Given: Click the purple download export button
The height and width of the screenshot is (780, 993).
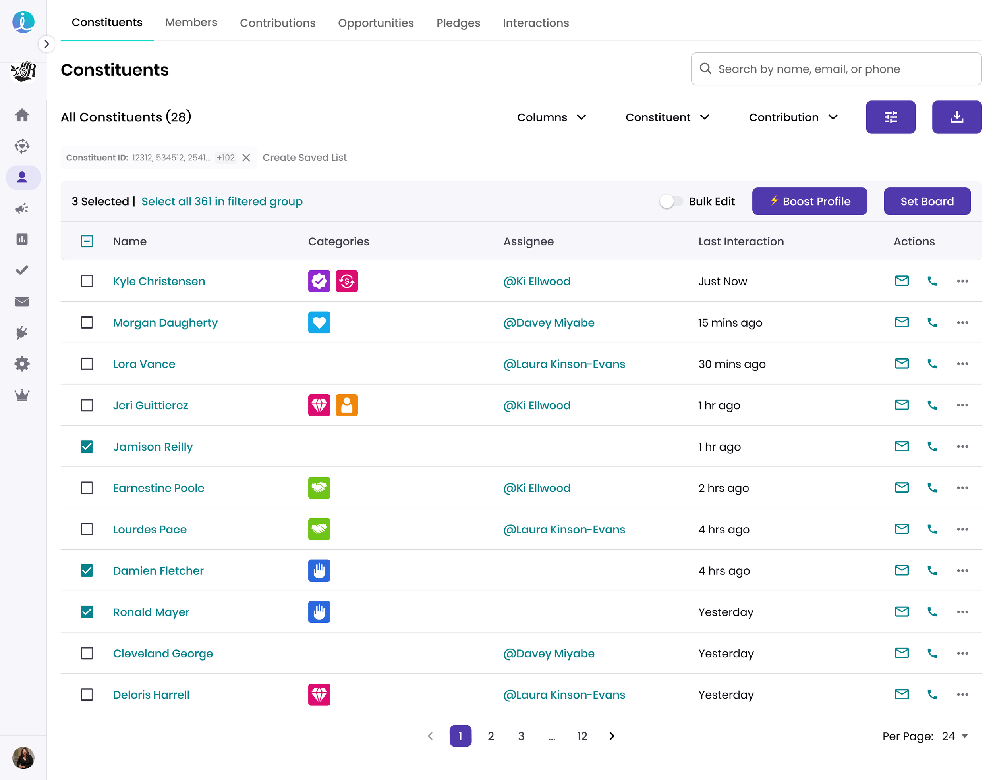Looking at the screenshot, I should pyautogui.click(x=956, y=117).
